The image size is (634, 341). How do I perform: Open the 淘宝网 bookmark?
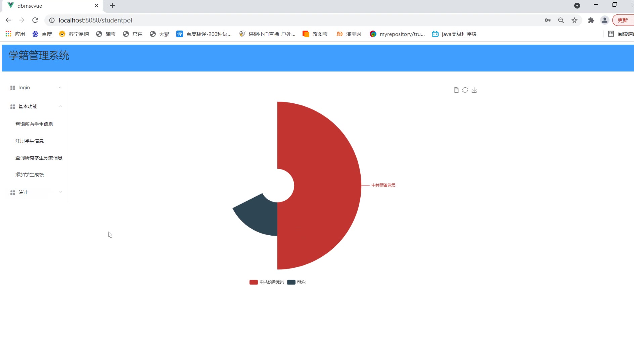coord(349,34)
